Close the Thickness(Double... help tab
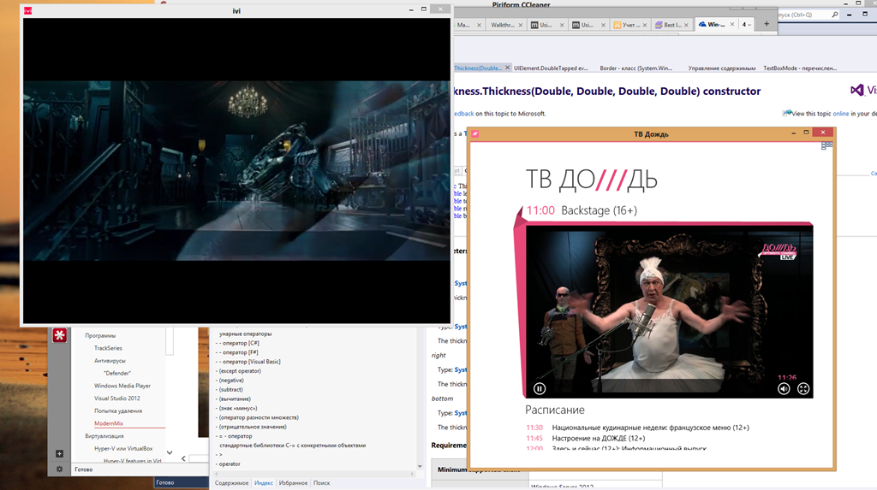 pos(507,68)
